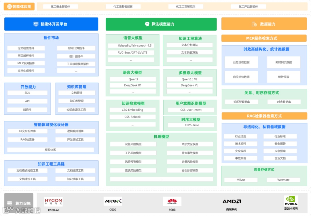Select 文档管理 under 知识库管理
The width and height of the screenshot is (311, 216).
(x=77, y=93)
